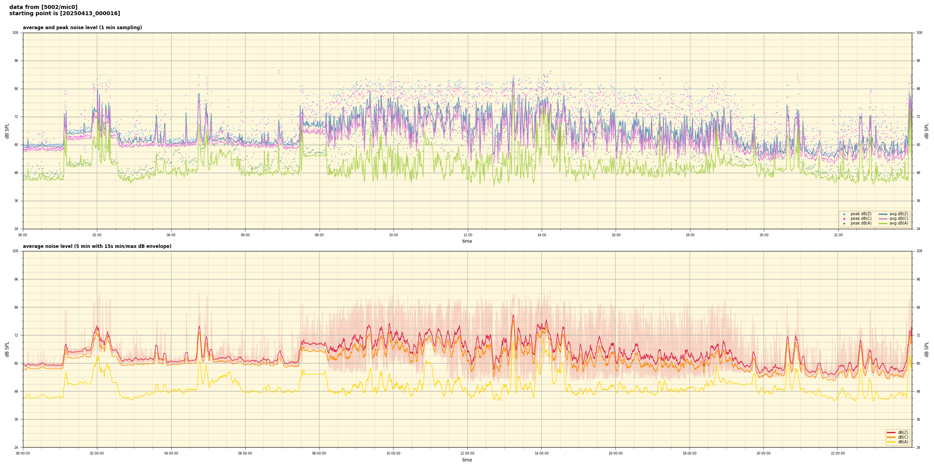The image size is (934, 467).
Task: Click the 08:00:00 tick on bottom chart axis
Action: [319, 453]
